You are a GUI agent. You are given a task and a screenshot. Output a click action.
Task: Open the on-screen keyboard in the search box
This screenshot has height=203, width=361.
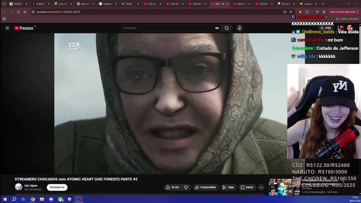217,28
